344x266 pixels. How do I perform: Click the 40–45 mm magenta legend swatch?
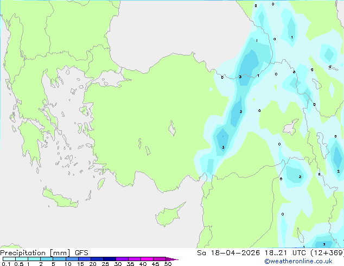point(147,259)
